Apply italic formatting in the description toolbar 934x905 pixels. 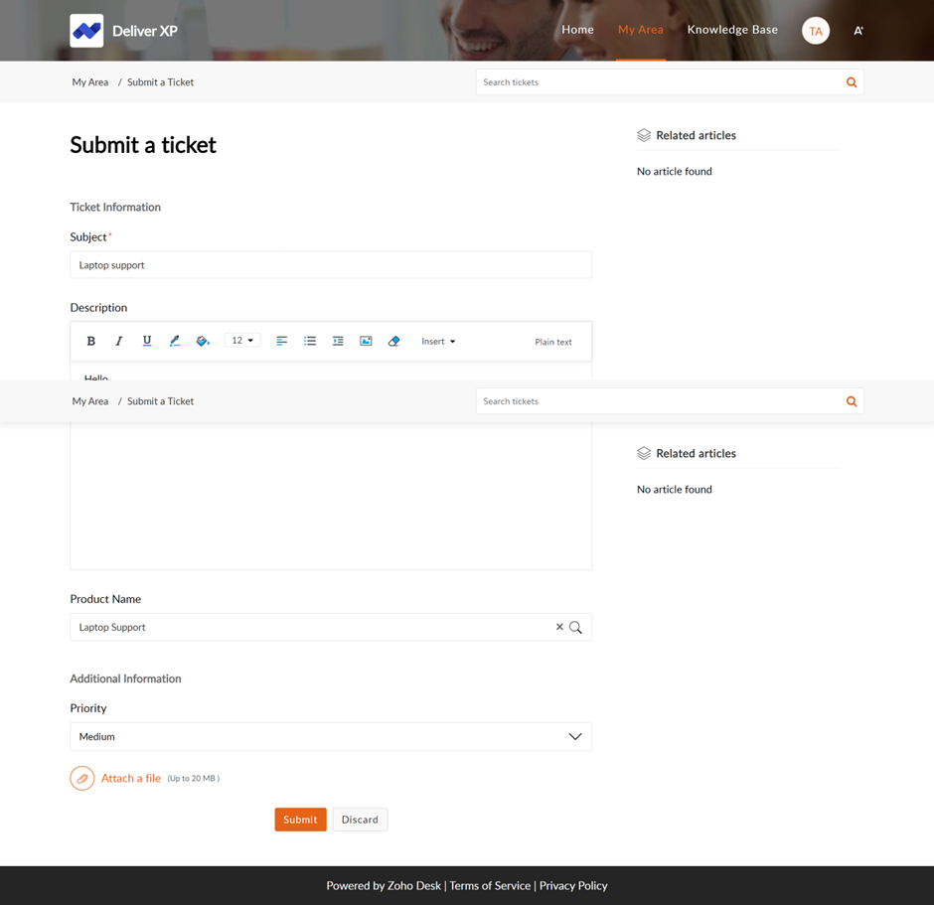coord(119,341)
